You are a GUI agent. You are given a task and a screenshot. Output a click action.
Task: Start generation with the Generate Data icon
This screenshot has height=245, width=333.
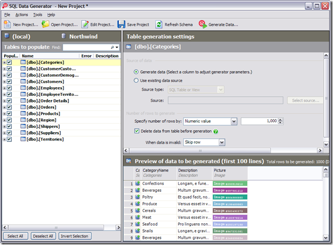[x=203, y=24]
